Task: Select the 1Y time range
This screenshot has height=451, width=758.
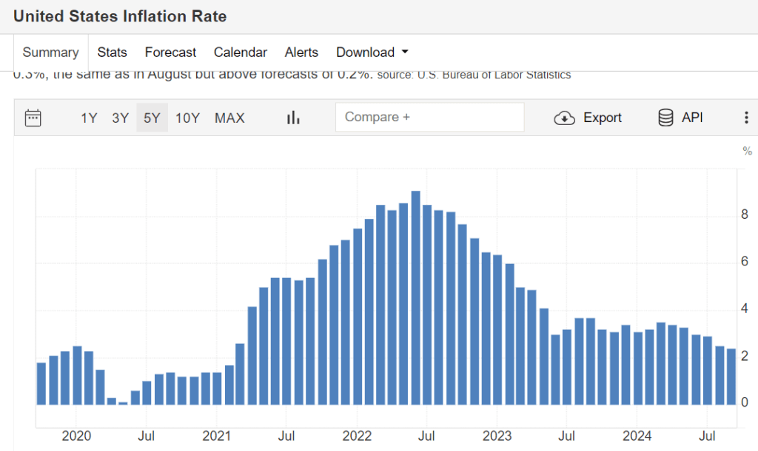Action: pyautogui.click(x=89, y=118)
